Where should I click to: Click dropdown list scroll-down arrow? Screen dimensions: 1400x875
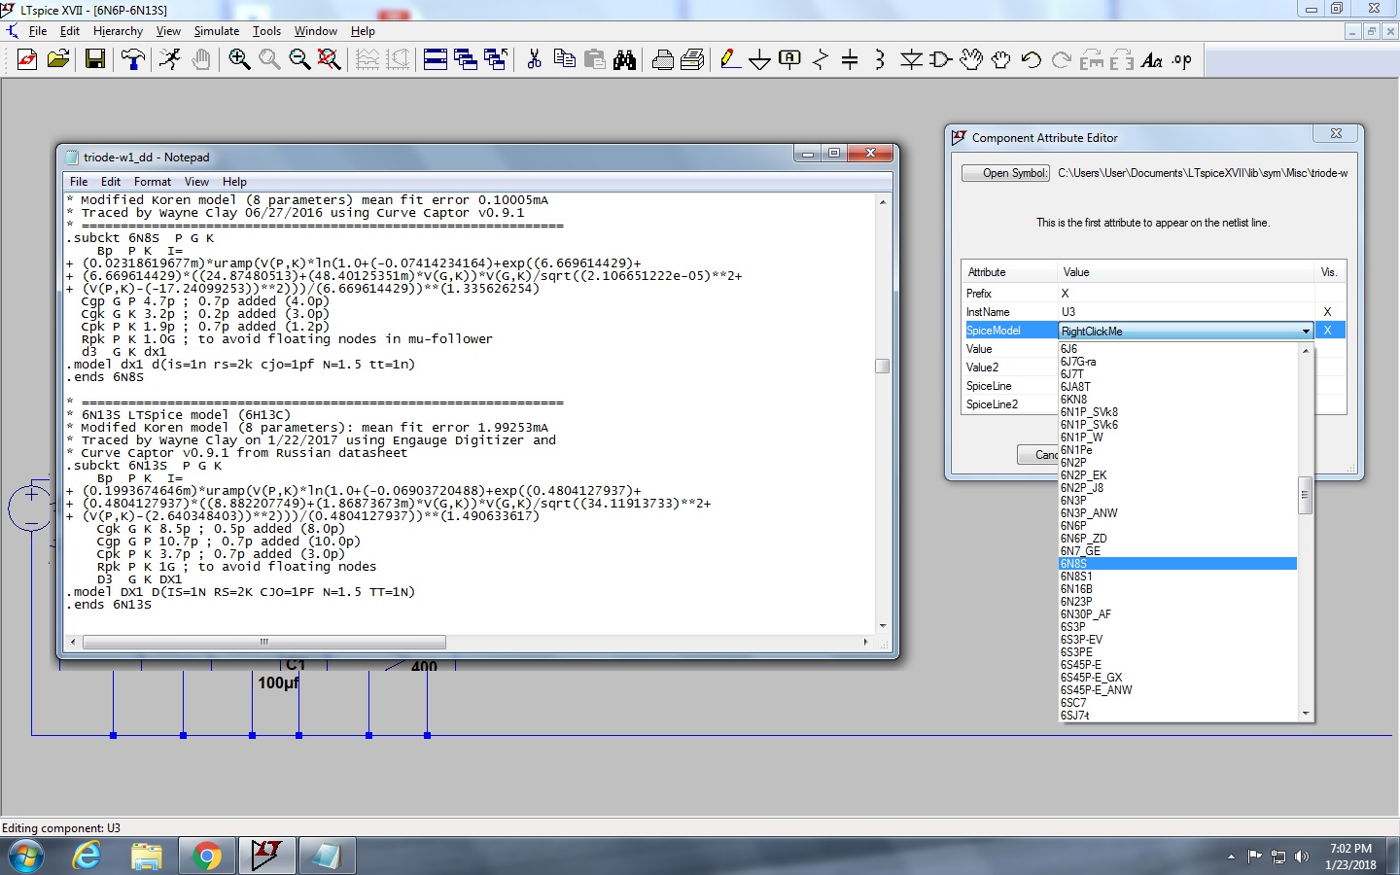coord(1306,714)
